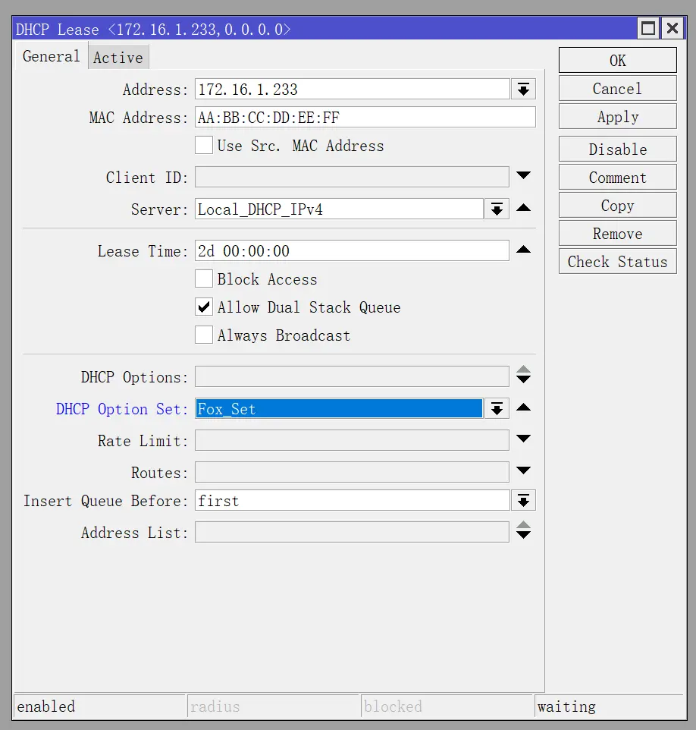Remove this DHCP lease
Image resolution: width=696 pixels, height=730 pixels.
617,233
